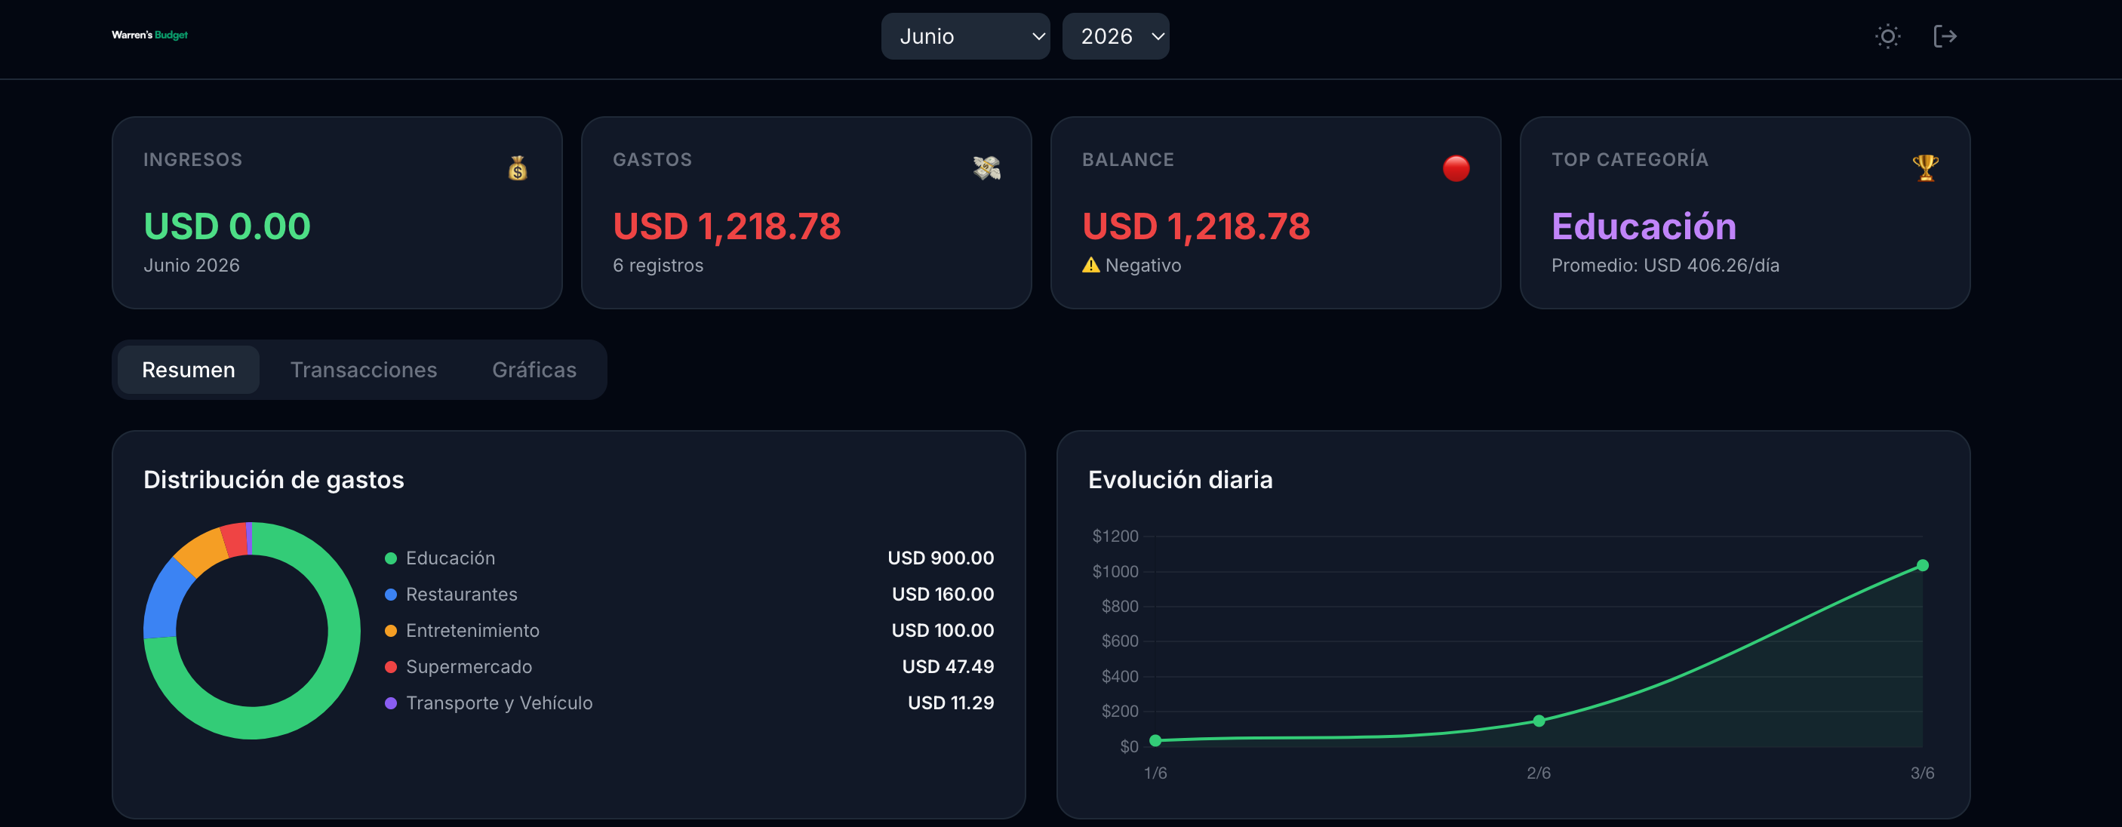This screenshot has height=827, width=2122.
Task: Select the Resumen tab
Action: point(189,370)
